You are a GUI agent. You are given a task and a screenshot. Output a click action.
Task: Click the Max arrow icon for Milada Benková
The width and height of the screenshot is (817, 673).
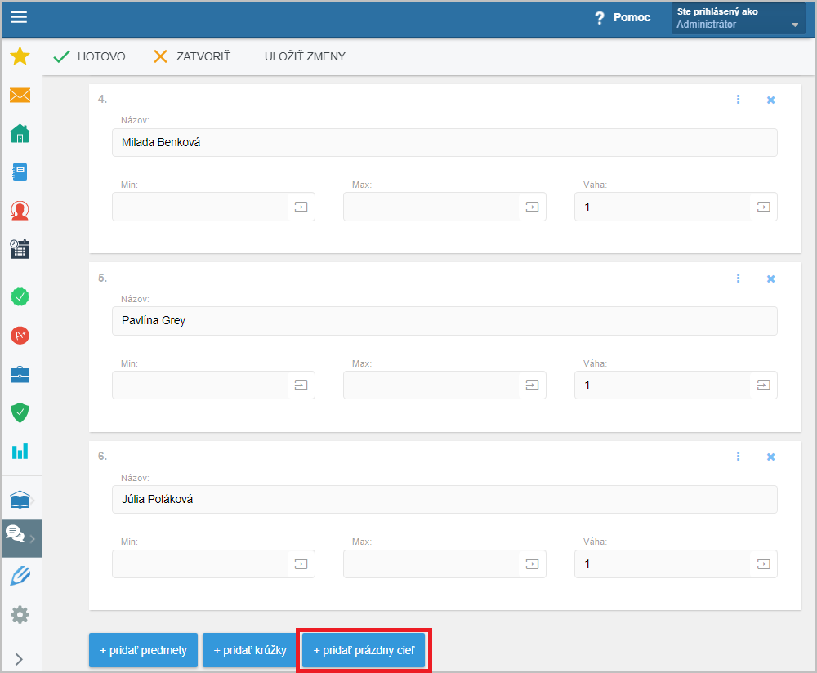532,207
